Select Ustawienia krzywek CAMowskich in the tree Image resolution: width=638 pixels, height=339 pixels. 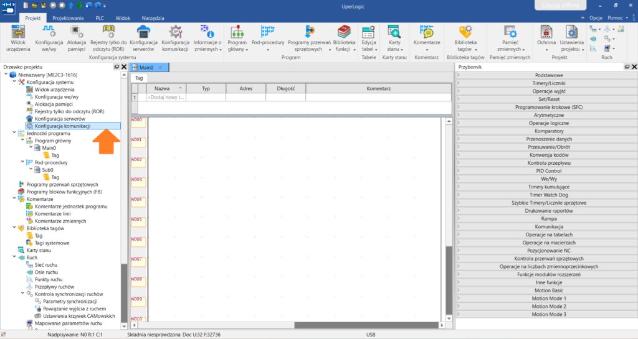(79, 316)
